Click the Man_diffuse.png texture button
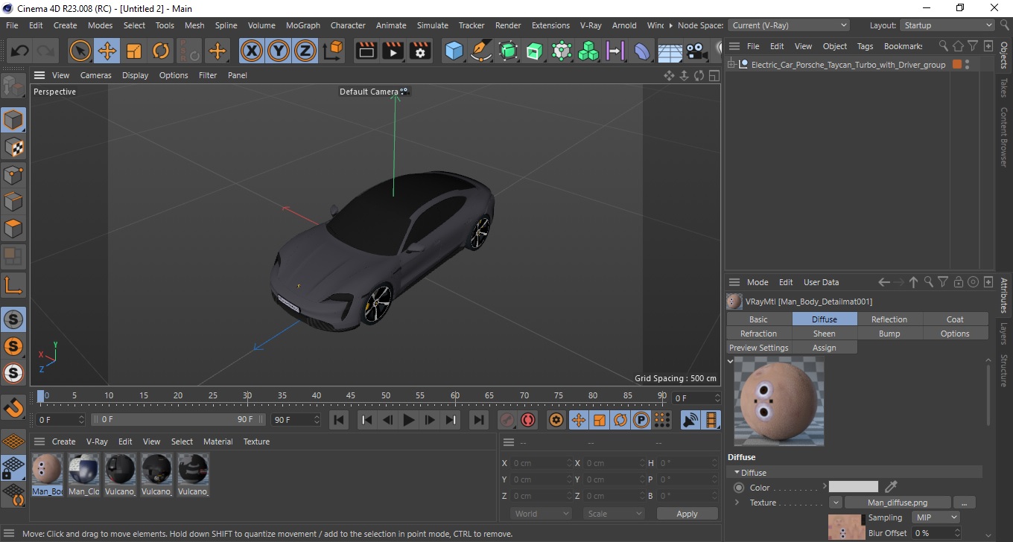This screenshot has height=542, width=1013. [x=898, y=503]
